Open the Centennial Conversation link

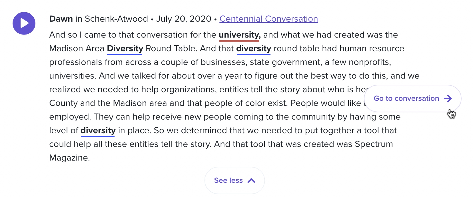click(268, 19)
